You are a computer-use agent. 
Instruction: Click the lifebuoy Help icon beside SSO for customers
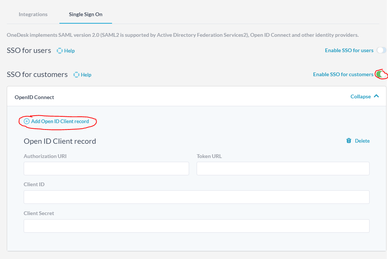[76, 75]
